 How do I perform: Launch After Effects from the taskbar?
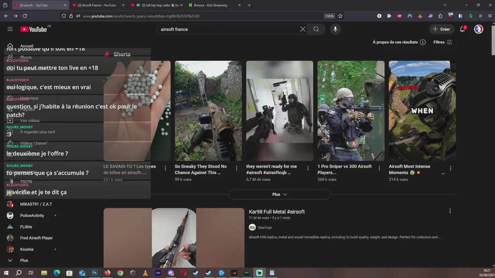pos(158,273)
